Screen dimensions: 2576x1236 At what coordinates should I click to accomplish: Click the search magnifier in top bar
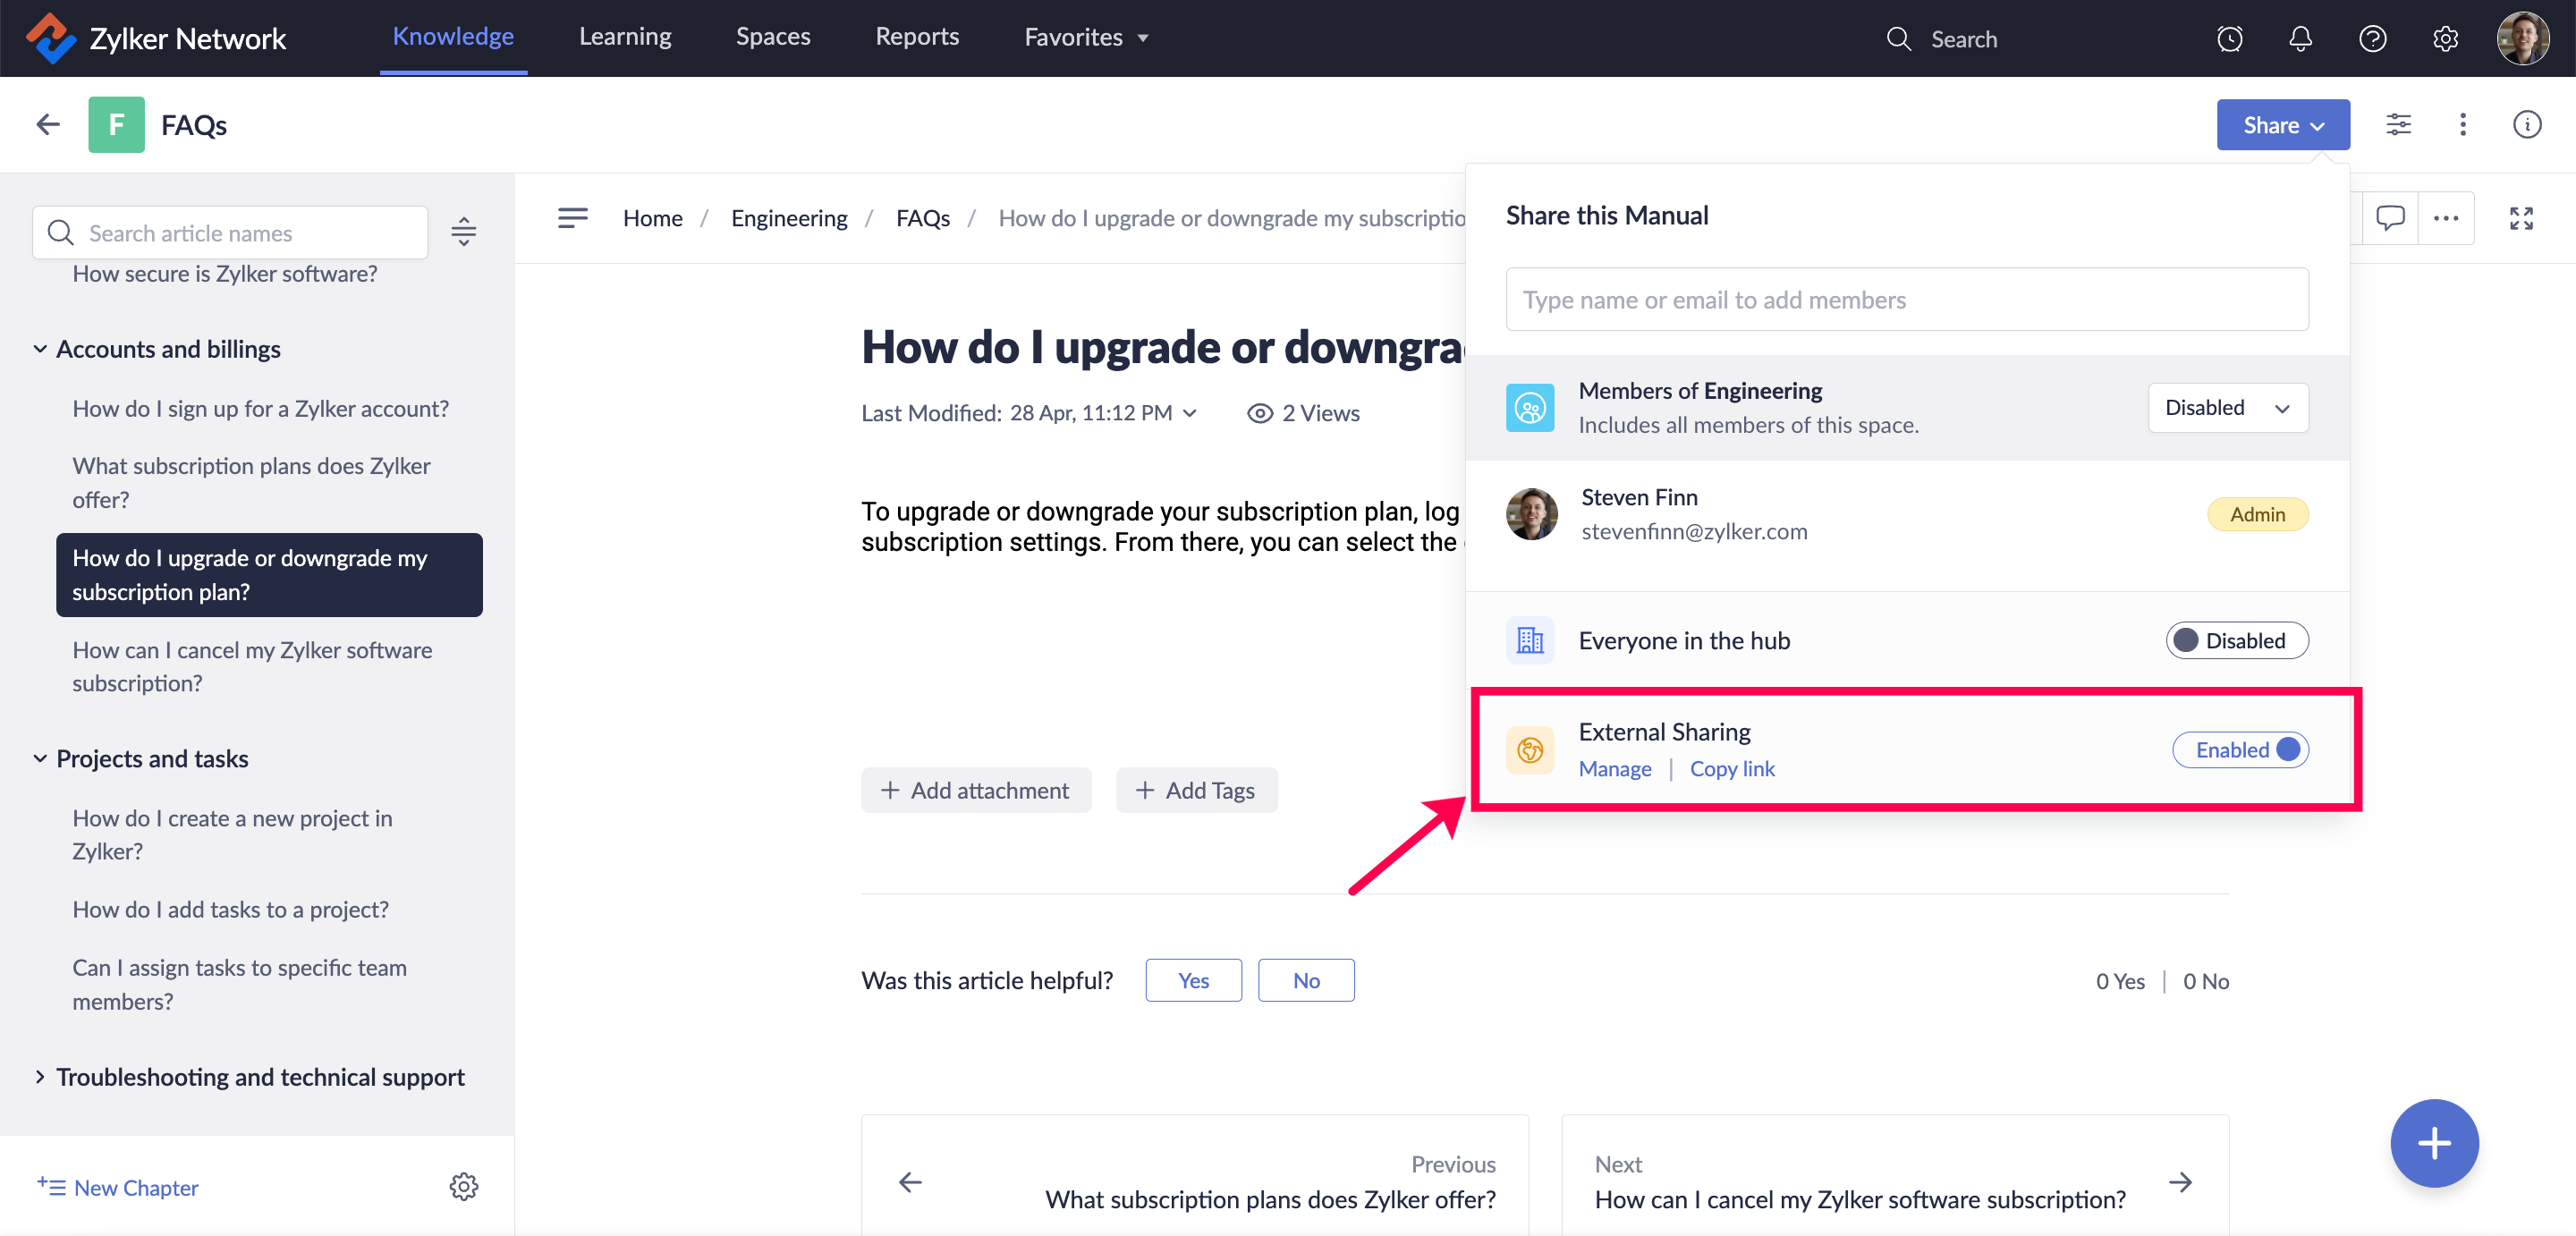tap(1898, 39)
